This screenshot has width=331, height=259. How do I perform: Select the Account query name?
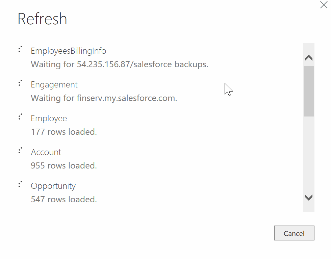[46, 152]
